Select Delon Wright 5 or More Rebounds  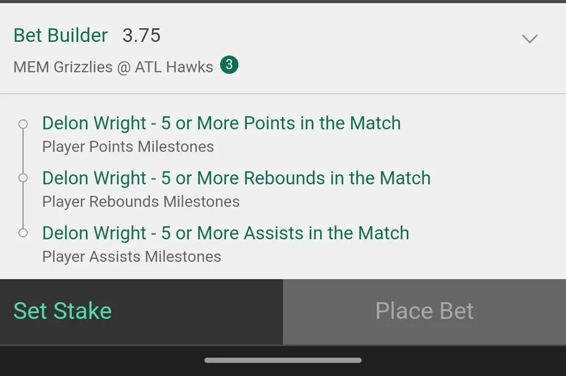[x=236, y=178]
